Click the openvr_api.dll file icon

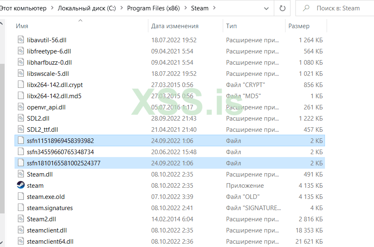pos(21,107)
